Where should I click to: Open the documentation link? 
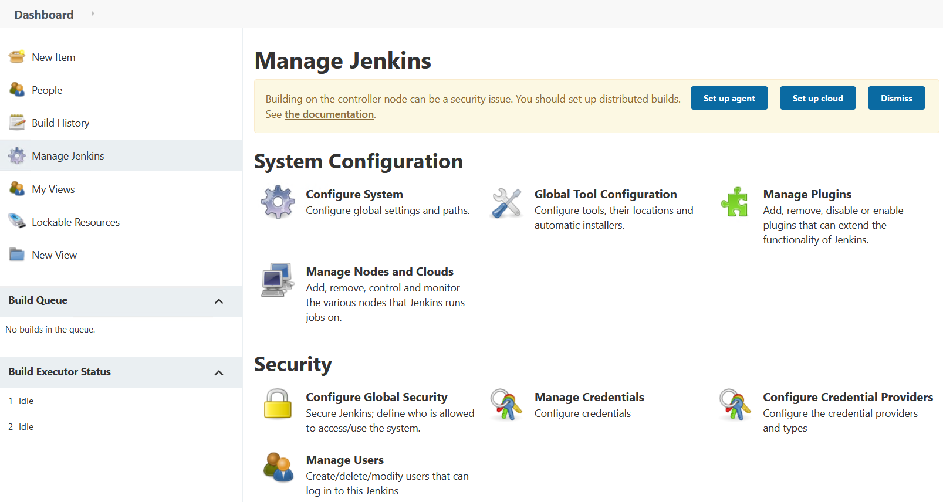(x=329, y=114)
